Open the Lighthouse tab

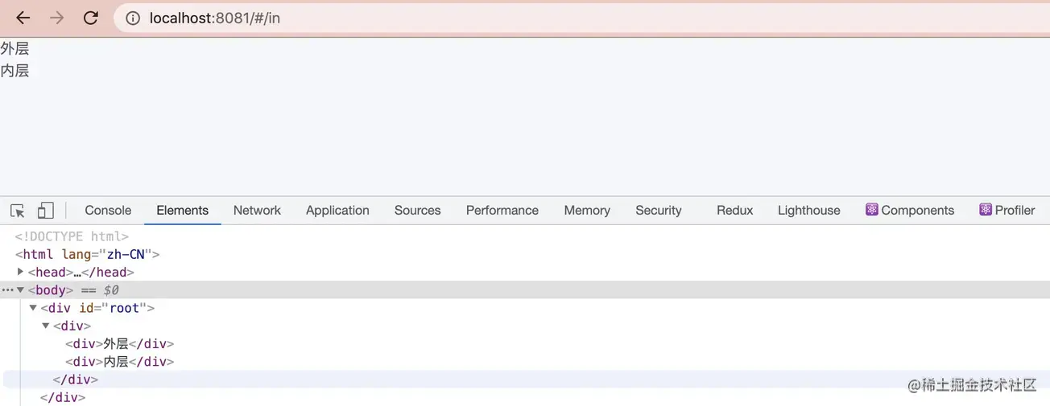point(808,210)
